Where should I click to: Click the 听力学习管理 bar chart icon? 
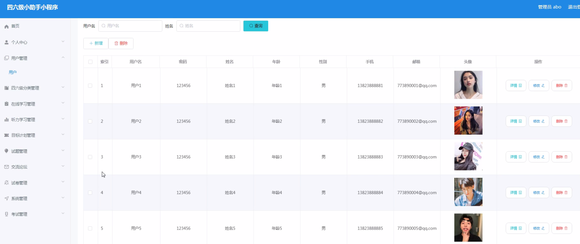point(7,120)
